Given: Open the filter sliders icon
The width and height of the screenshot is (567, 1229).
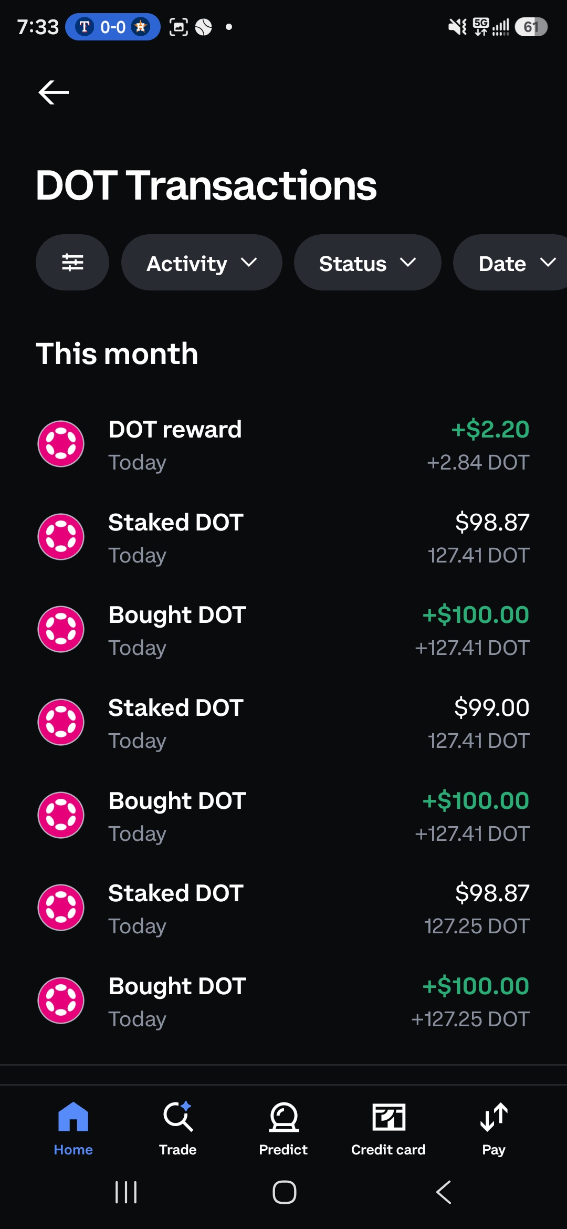Looking at the screenshot, I should (72, 262).
